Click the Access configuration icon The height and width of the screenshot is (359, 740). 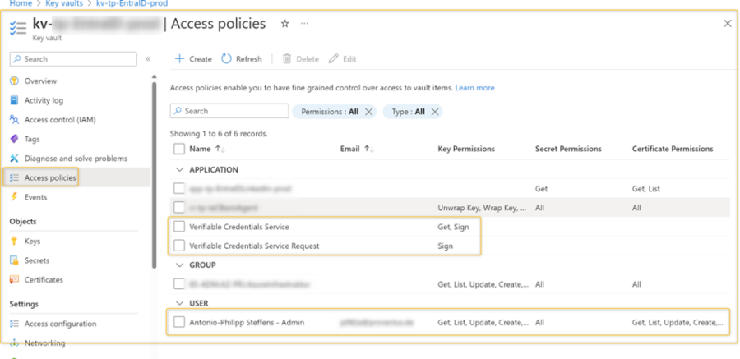pos(14,324)
